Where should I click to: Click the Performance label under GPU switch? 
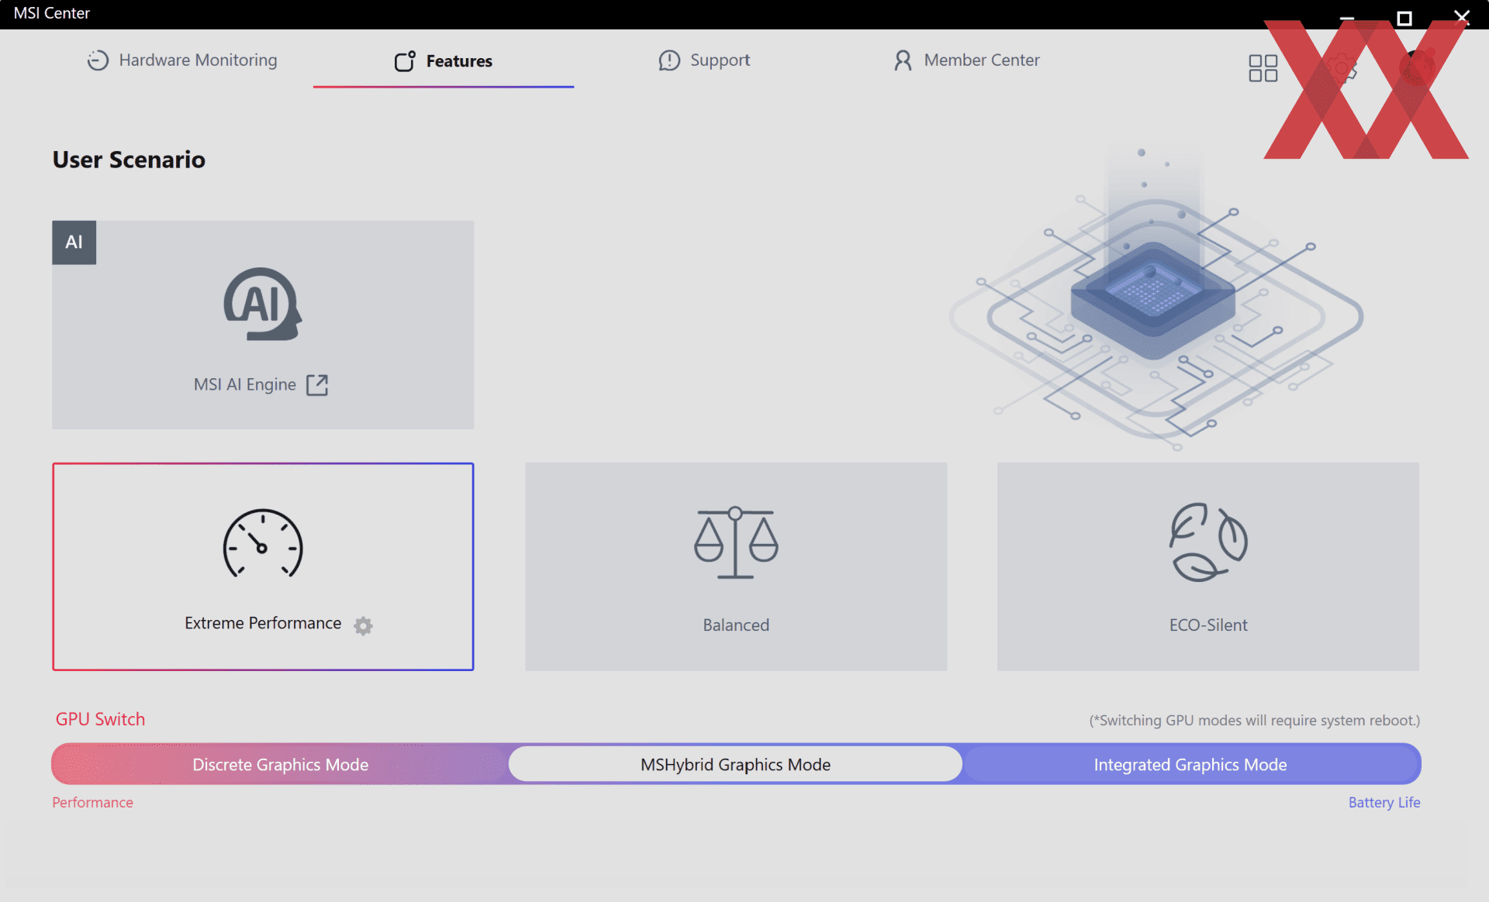92,803
